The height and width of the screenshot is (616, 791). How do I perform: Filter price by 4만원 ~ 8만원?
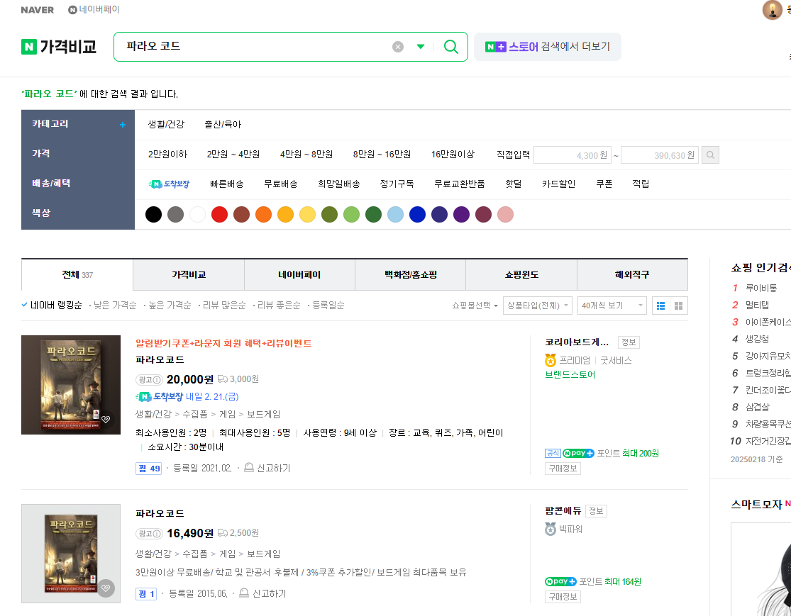[x=306, y=155]
